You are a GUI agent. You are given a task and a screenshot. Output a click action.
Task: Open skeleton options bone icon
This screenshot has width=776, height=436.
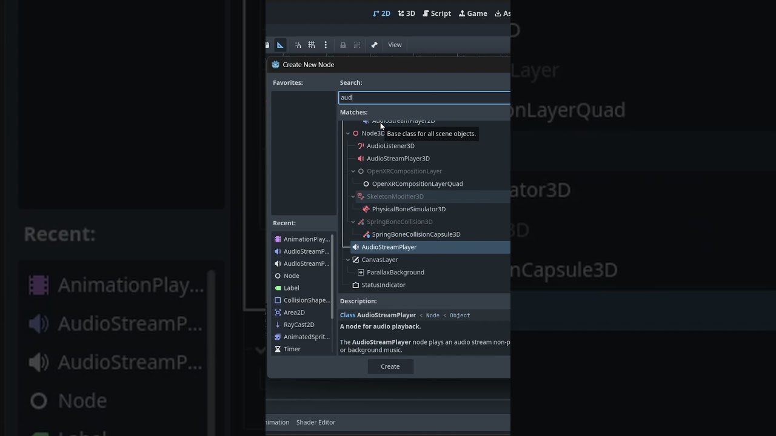(375, 45)
